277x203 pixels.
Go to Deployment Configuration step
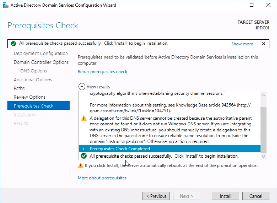(41, 53)
